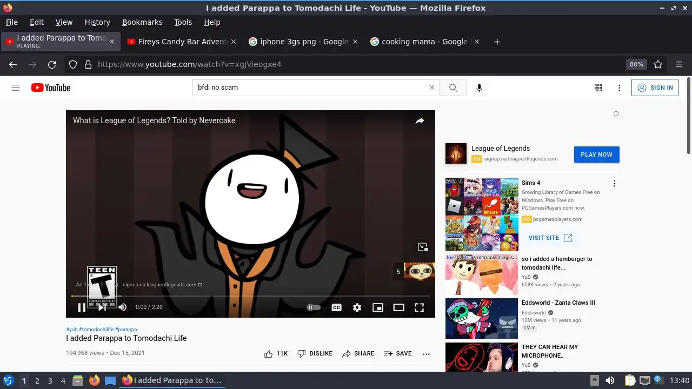The height and width of the screenshot is (389, 692).
Task: Pause the video
Action: click(82, 307)
